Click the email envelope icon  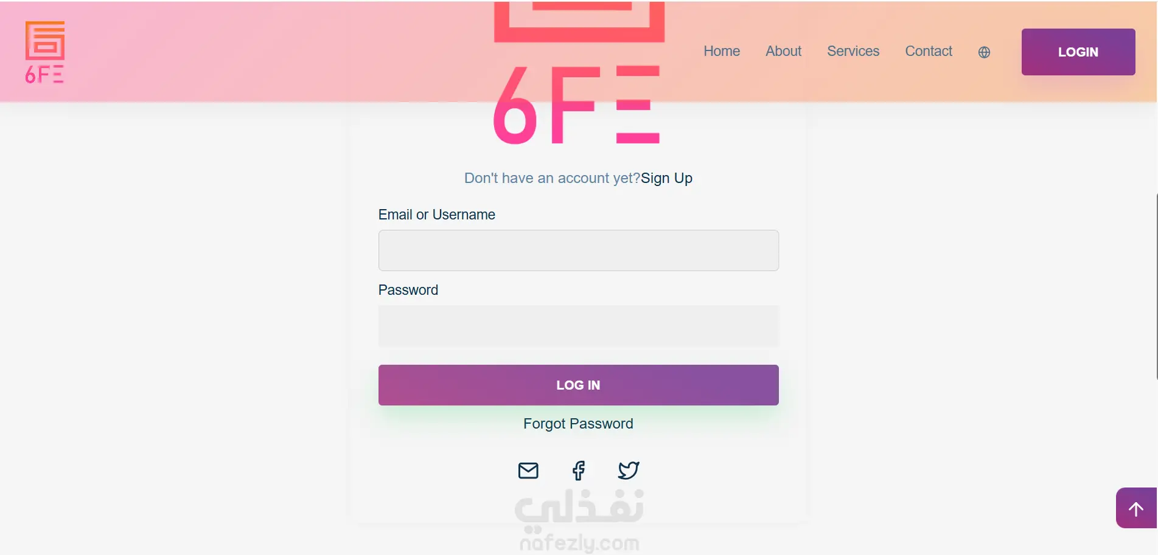pyautogui.click(x=528, y=471)
